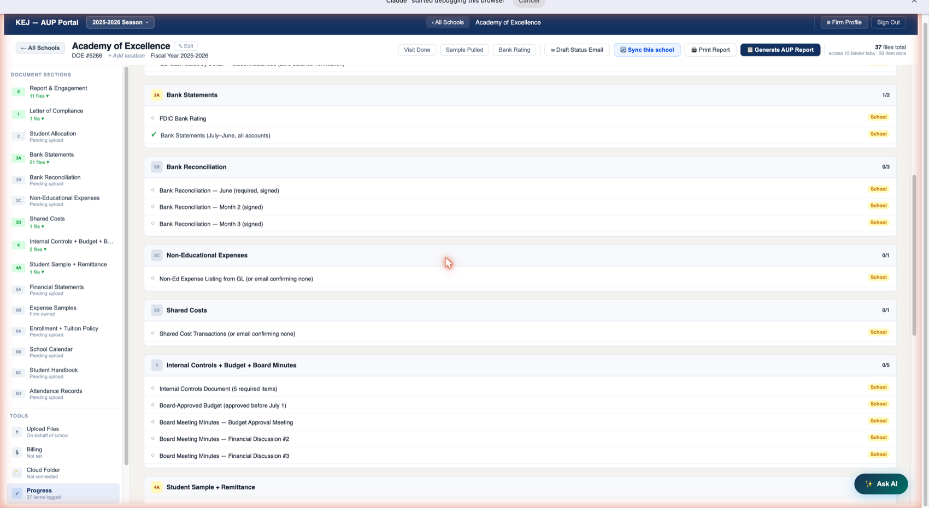Image resolution: width=929 pixels, height=508 pixels.
Task: Click the 3C badge beside sidebar Non-Educational Expenses
Action: coord(18,201)
